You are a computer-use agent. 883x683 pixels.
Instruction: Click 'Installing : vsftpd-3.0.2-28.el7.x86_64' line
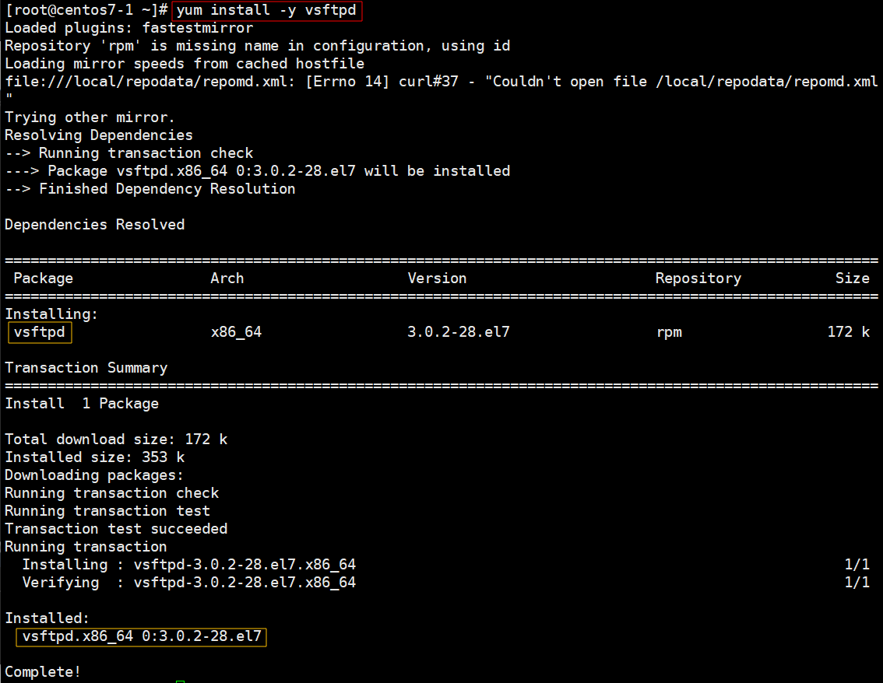pos(189,565)
